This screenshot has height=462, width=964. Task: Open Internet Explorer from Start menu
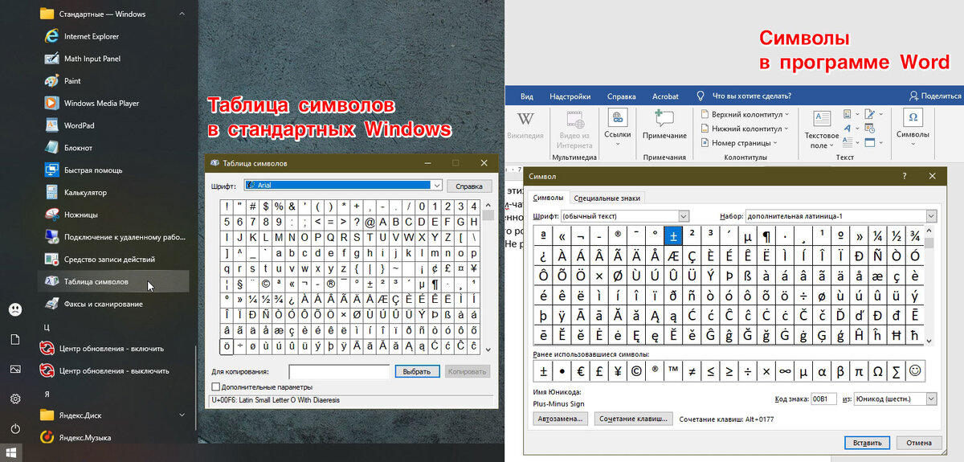[112, 36]
